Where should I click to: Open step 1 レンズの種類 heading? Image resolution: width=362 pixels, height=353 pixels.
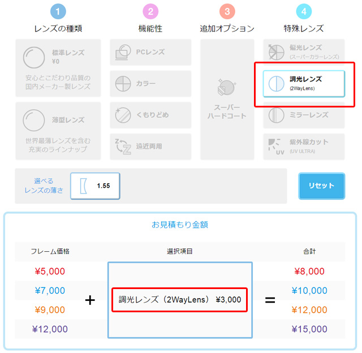tap(58, 29)
